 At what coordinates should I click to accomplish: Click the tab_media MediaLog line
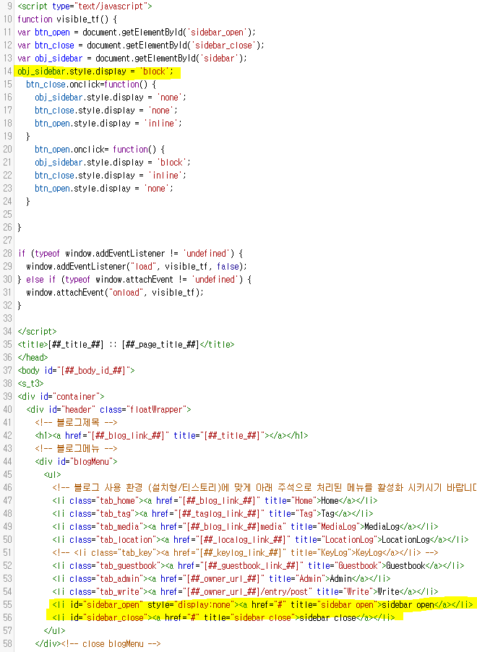click(245, 526)
